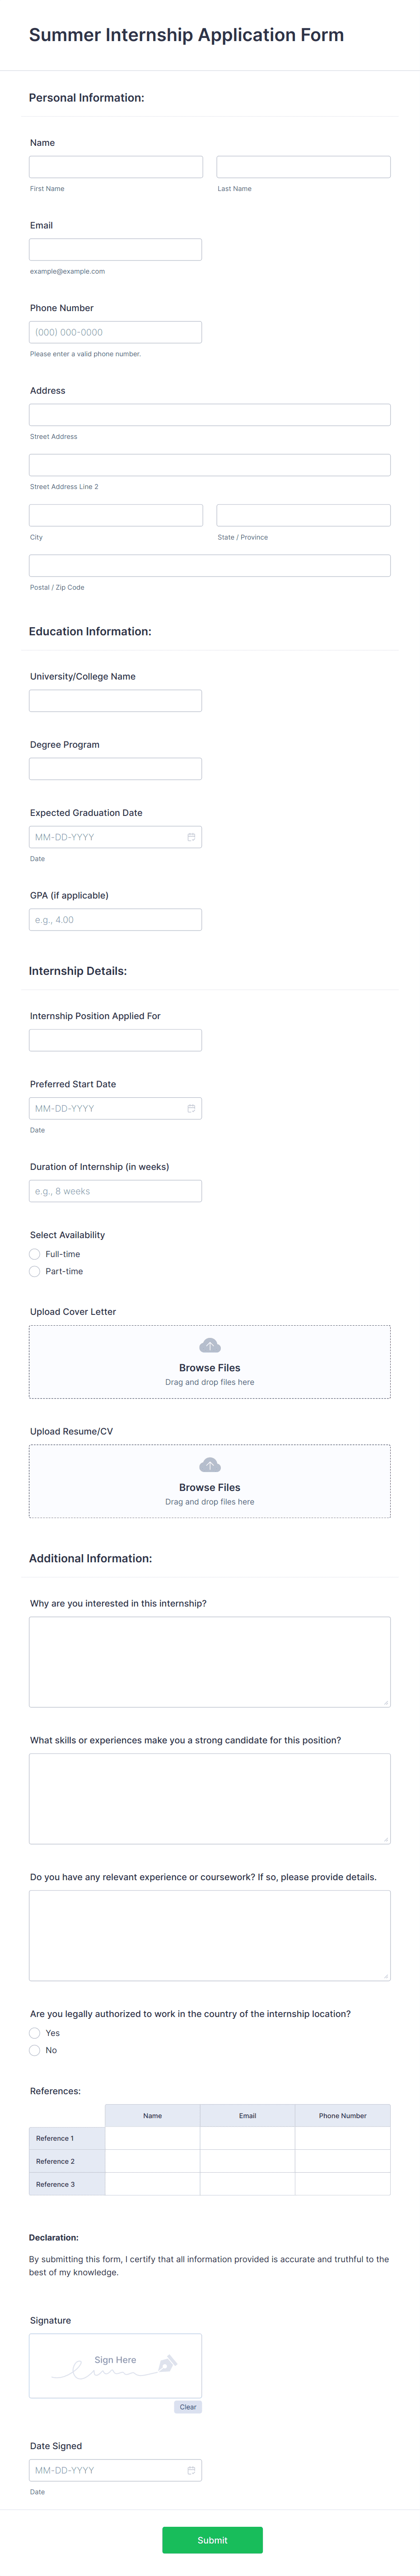Click the First Name input field

[115, 166]
